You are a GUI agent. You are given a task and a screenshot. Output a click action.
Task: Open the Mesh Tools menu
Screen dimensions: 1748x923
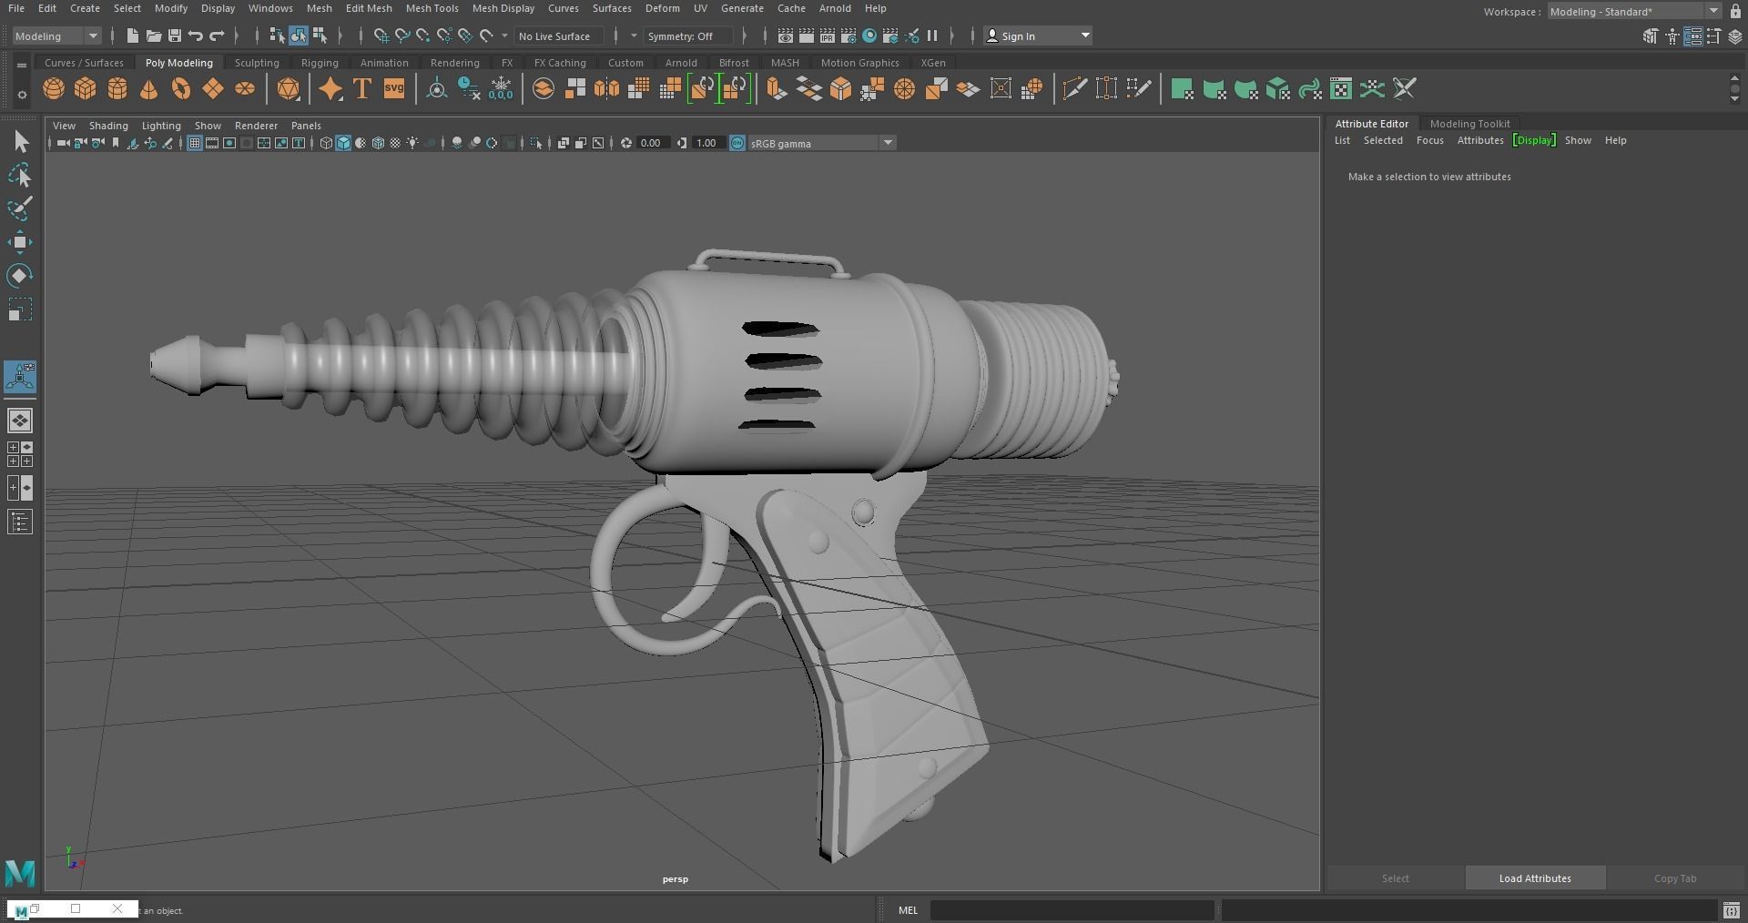(432, 8)
